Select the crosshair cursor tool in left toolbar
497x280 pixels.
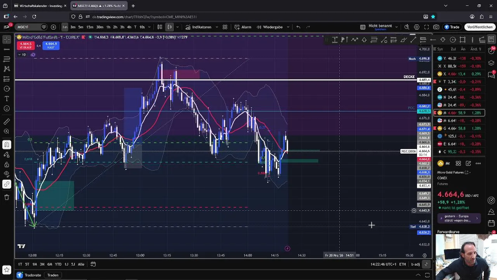[x=7, y=40]
